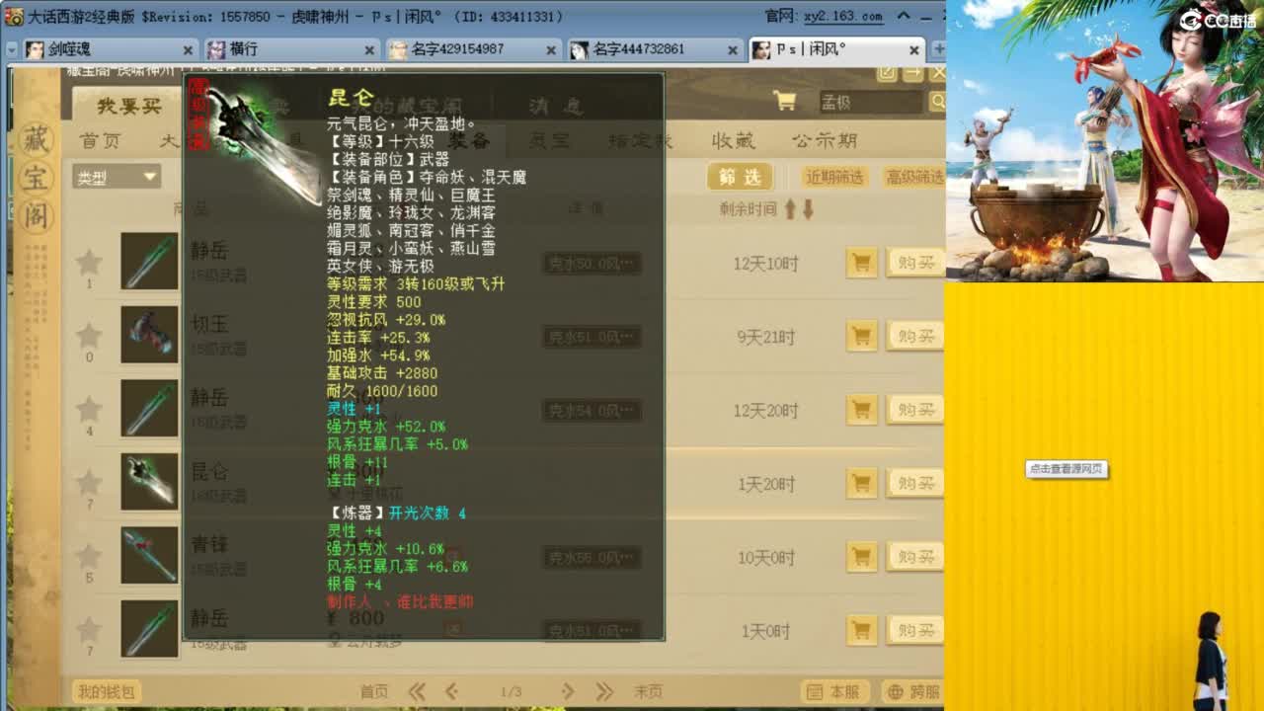Open the 类型 filter dropdown
Viewport: 1264px width, 711px height.
117,175
